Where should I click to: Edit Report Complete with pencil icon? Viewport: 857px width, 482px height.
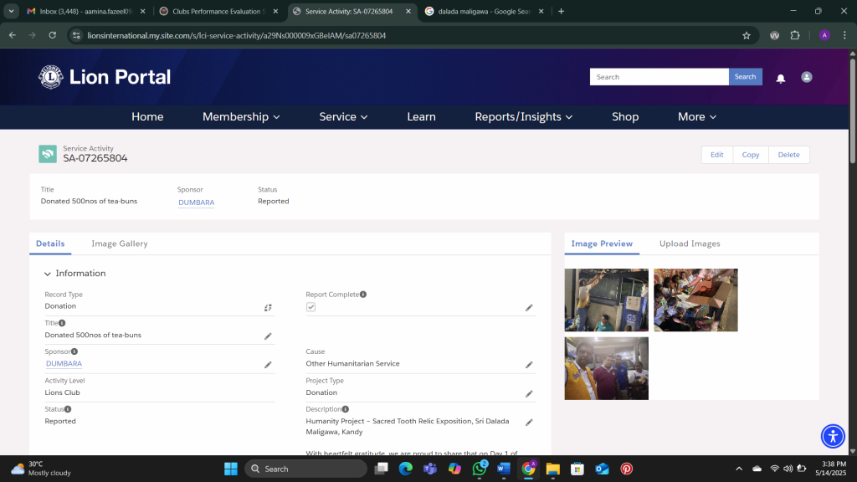(x=529, y=308)
